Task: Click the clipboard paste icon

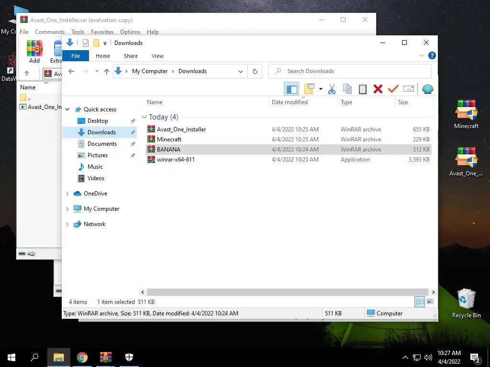Action: (x=363, y=89)
